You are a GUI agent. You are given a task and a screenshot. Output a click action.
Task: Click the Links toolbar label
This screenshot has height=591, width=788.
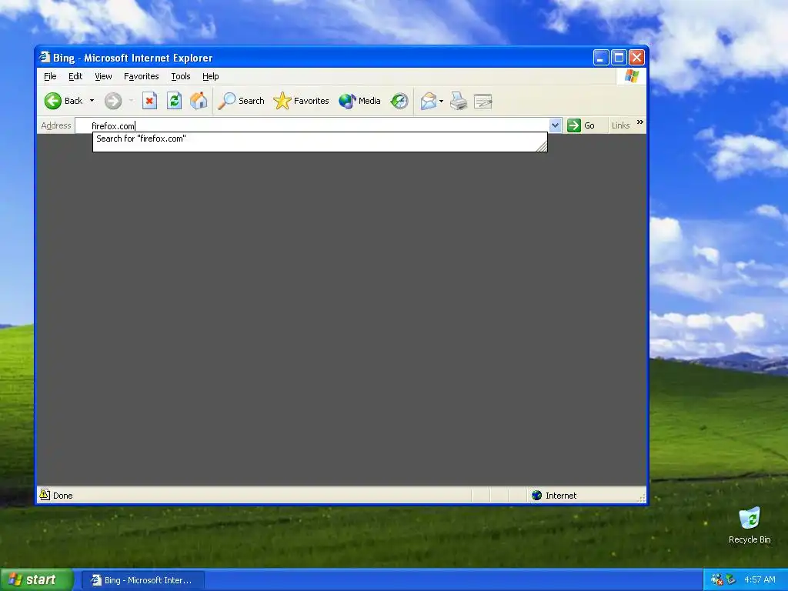621,125
